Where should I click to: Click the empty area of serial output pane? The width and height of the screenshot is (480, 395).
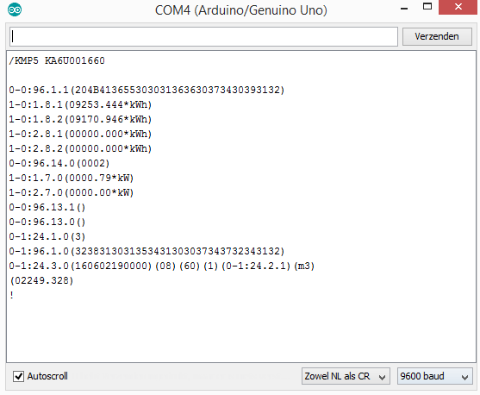[241, 331]
